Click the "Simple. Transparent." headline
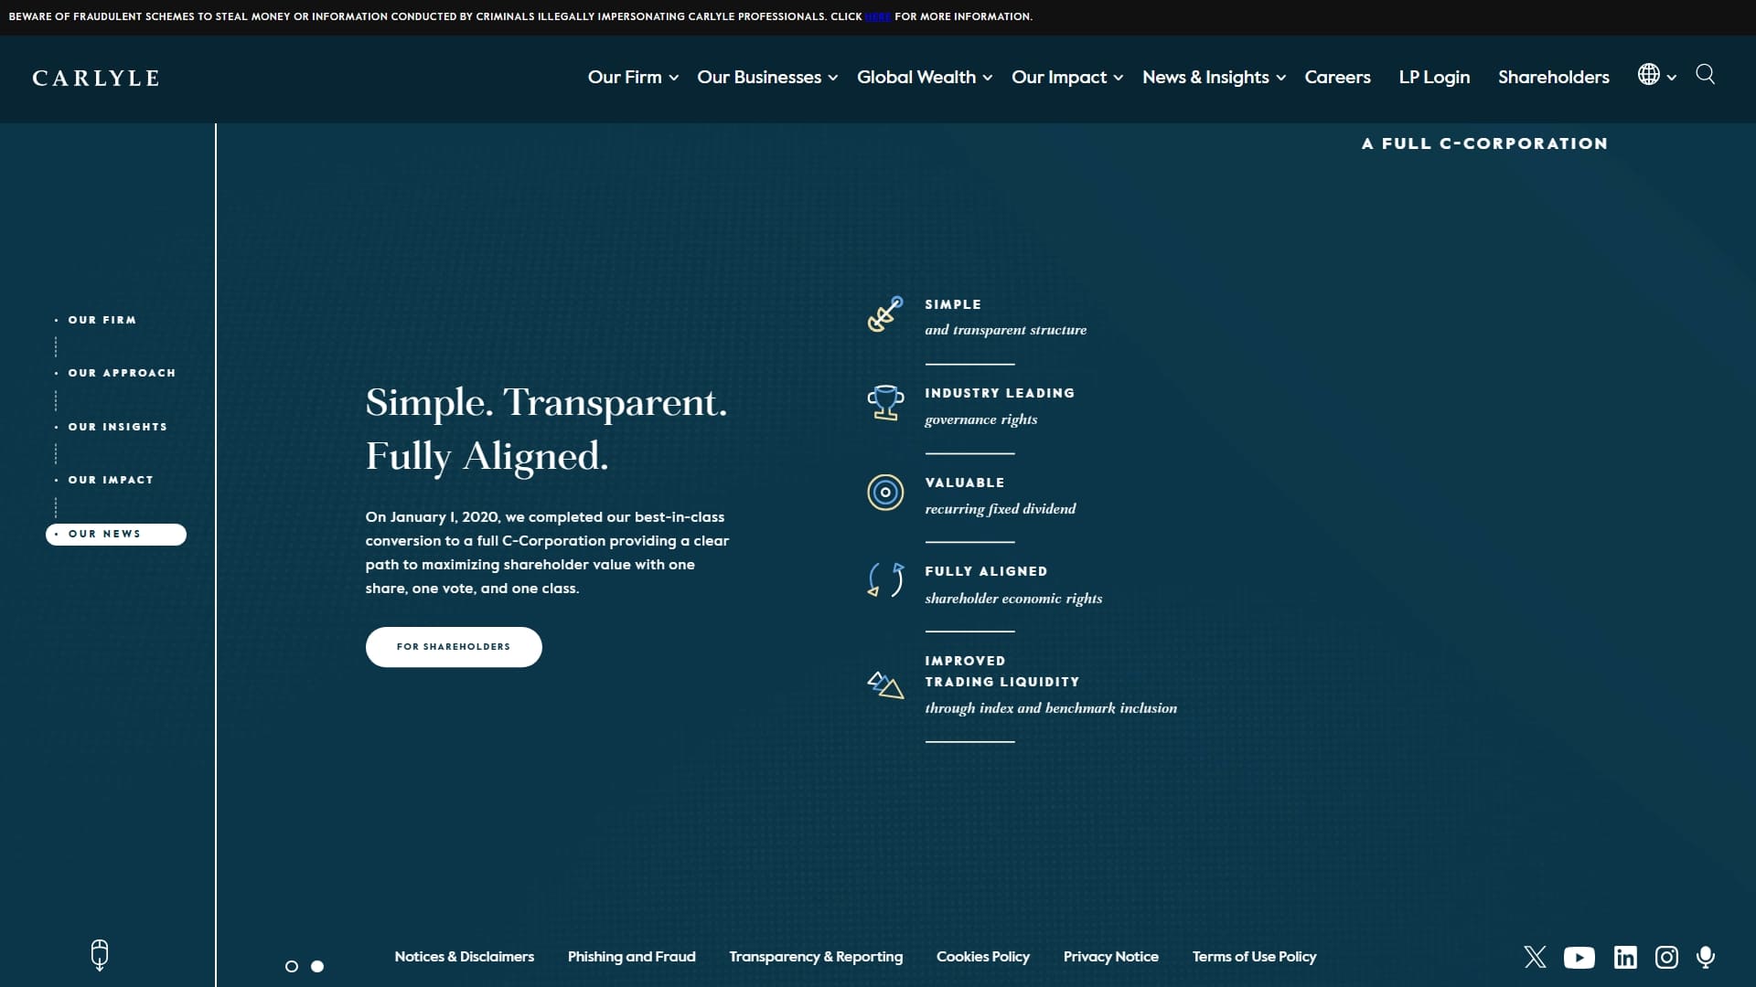 [x=546, y=403]
